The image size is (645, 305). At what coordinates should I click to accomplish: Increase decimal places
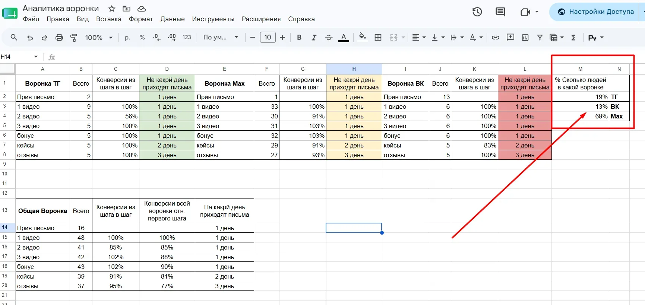[172, 37]
